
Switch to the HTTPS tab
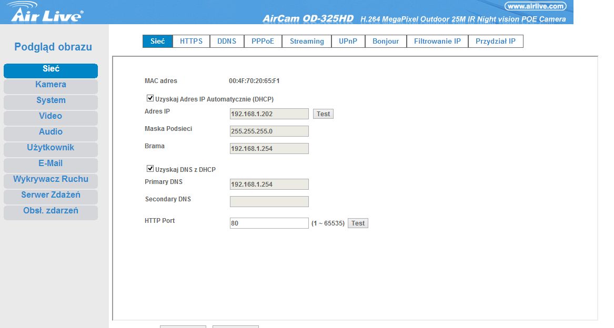pos(191,42)
